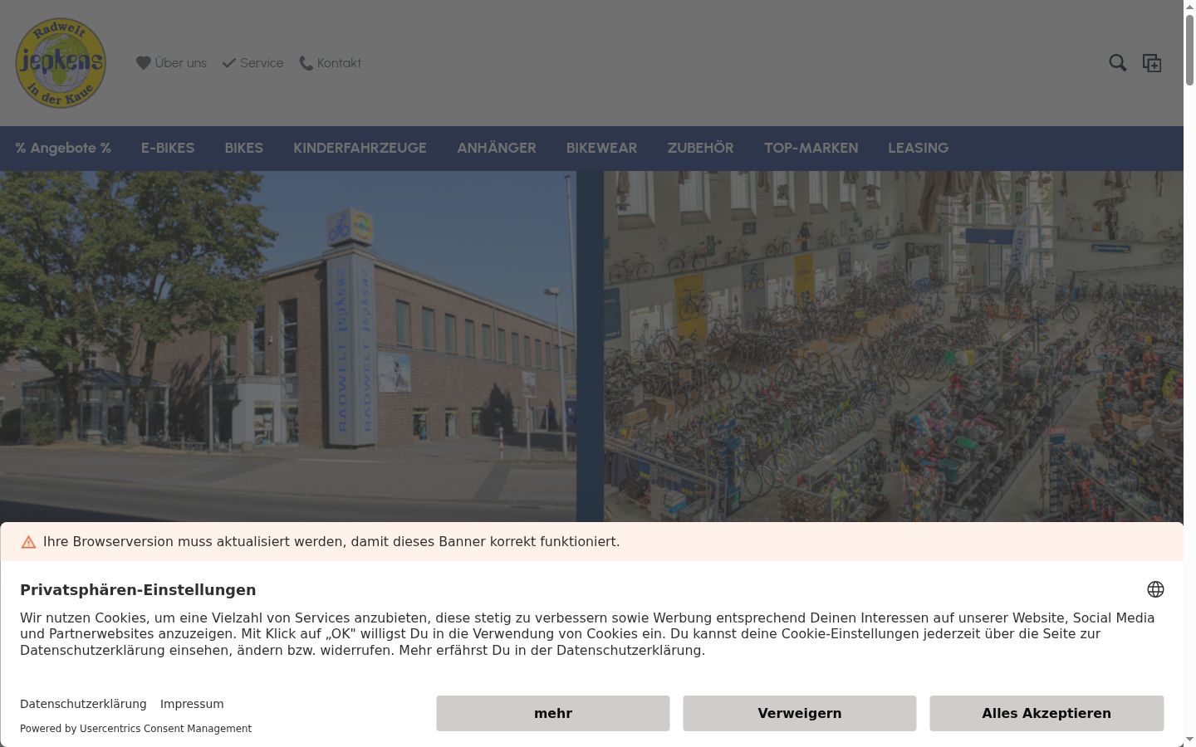Open the BIKES menu
The height and width of the screenshot is (747, 1196).
pyautogui.click(x=244, y=148)
